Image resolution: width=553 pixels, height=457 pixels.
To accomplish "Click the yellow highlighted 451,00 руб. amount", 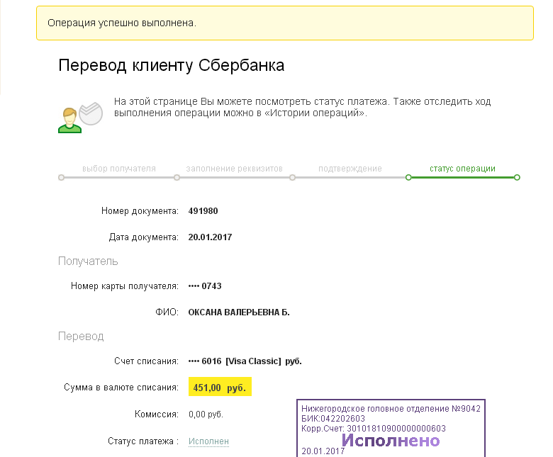I will [x=220, y=388].
